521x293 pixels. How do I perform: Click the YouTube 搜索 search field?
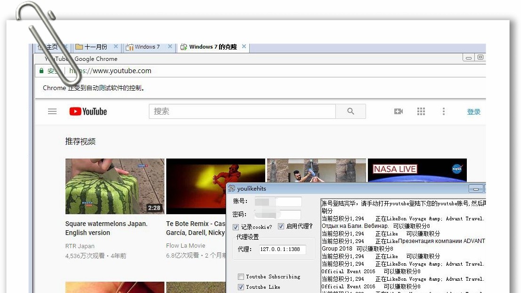click(x=242, y=111)
